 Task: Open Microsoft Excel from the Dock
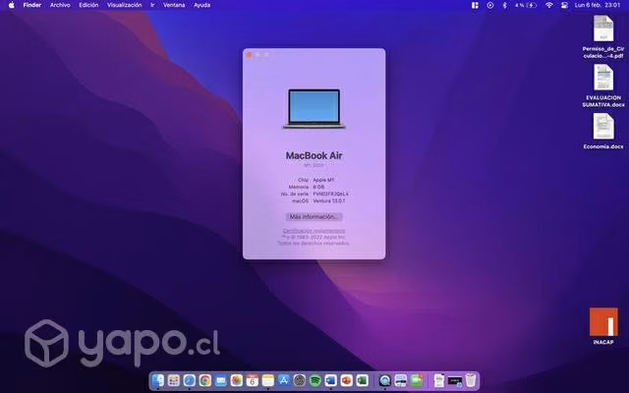363,380
